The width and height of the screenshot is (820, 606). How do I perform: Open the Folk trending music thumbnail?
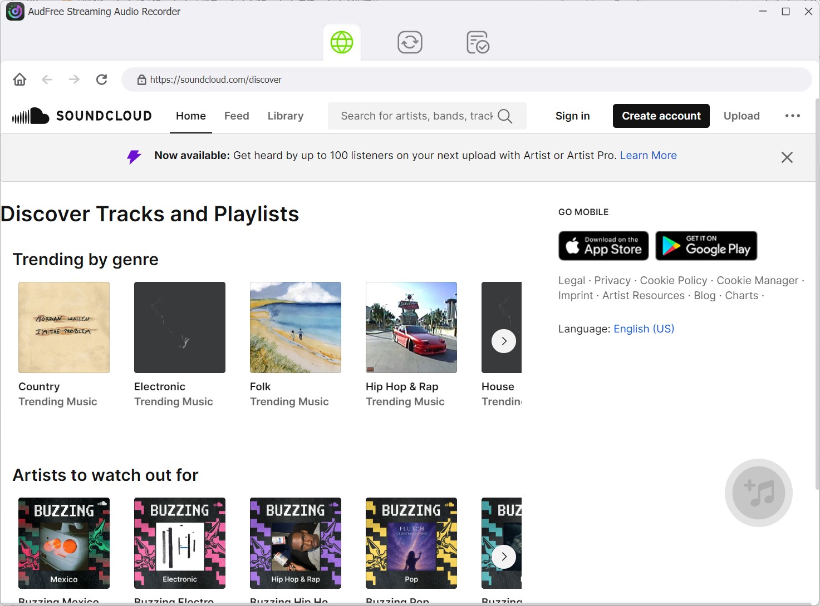296,327
